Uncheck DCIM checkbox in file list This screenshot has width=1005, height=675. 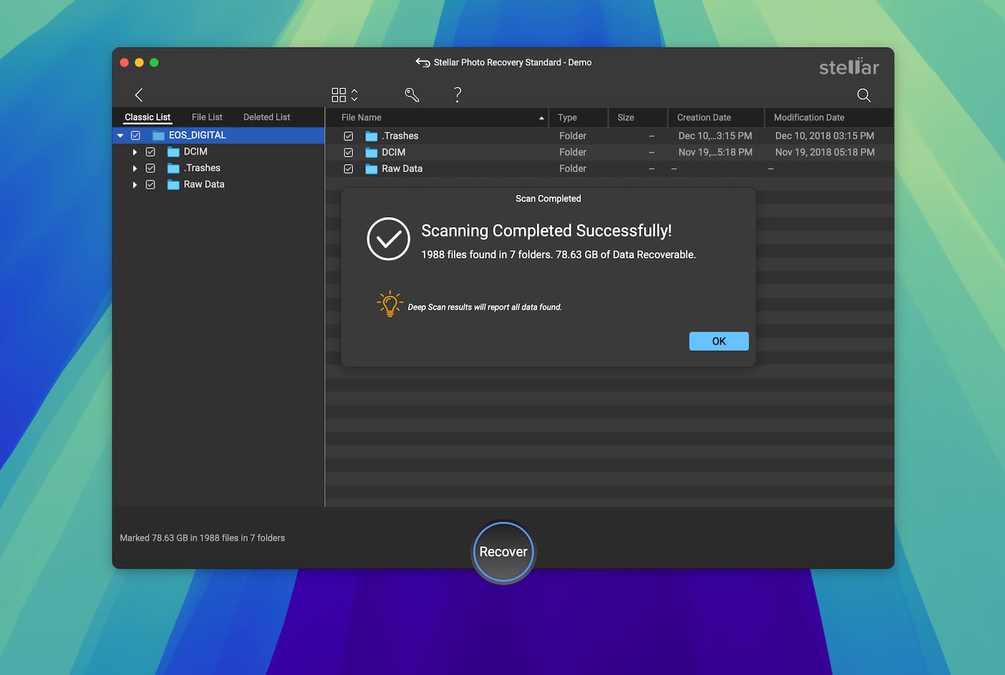348,153
